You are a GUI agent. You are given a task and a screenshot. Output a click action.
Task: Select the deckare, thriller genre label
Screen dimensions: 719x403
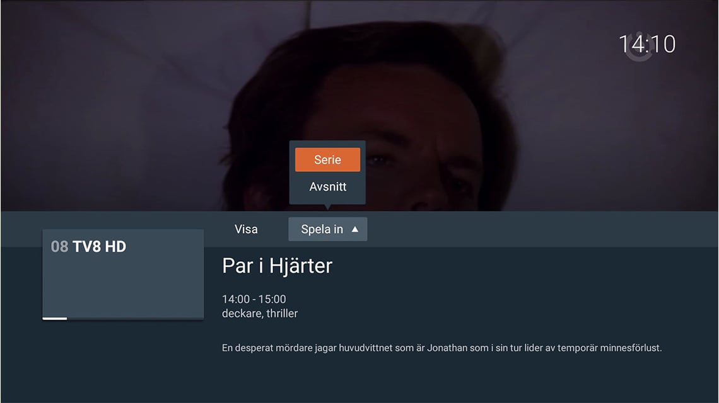pos(260,313)
